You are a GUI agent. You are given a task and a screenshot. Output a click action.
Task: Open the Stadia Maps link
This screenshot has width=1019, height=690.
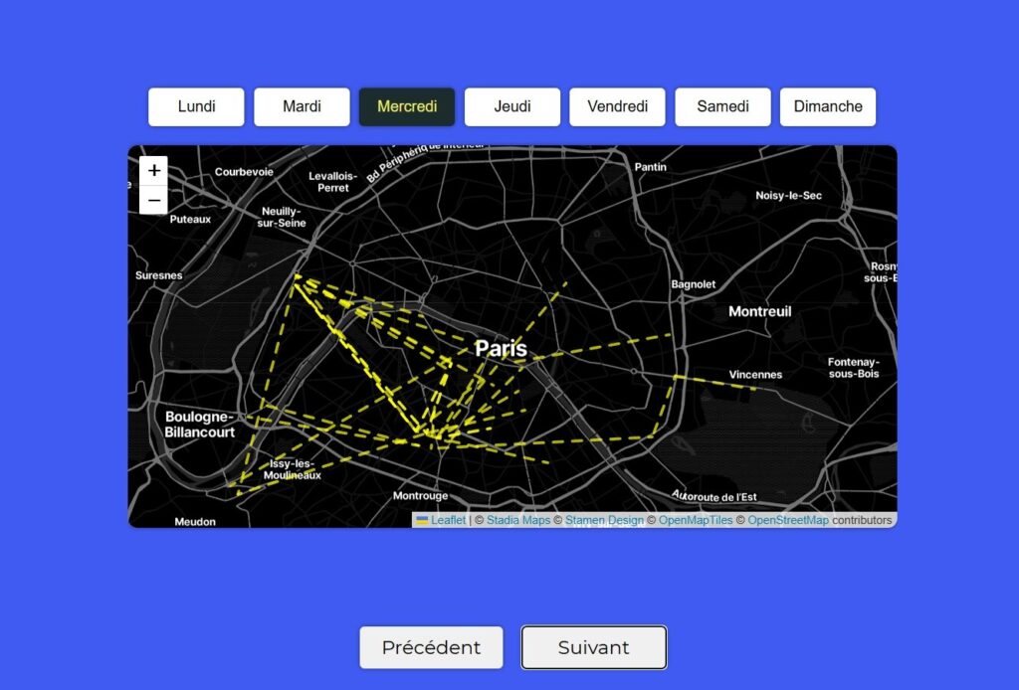pos(520,519)
